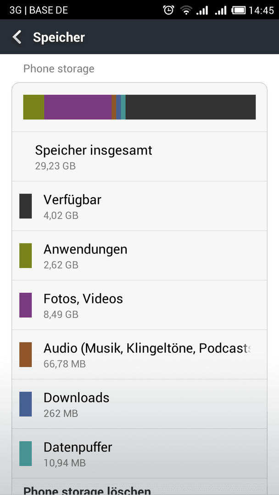Image resolution: width=279 pixels, height=495 pixels.
Task: Tap the back arrow icon
Action: coord(17,37)
